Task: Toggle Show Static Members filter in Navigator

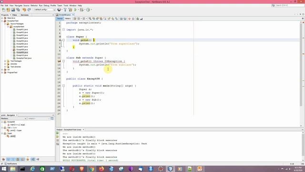Action: [13, 159]
